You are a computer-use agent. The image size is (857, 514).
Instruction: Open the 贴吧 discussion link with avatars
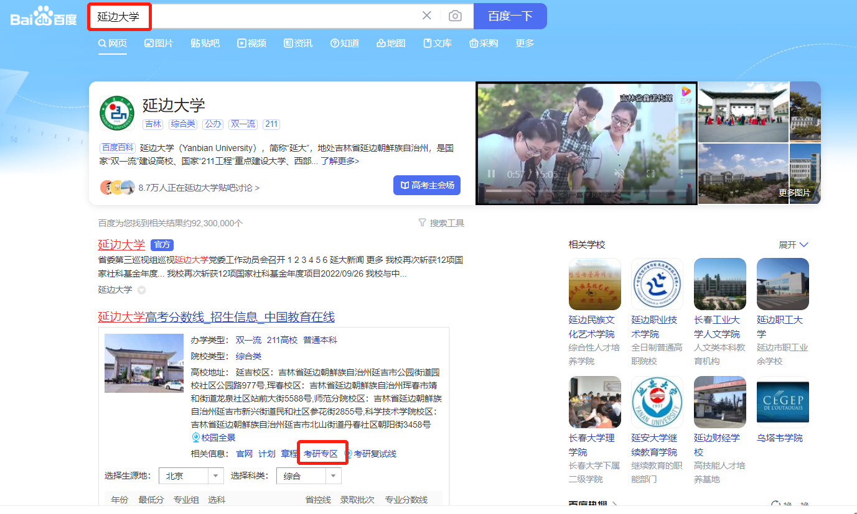179,187
